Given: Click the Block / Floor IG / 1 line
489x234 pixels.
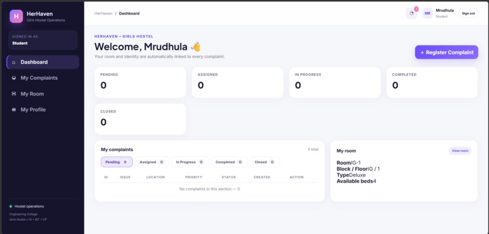Looking at the screenshot, I should tap(359, 169).
